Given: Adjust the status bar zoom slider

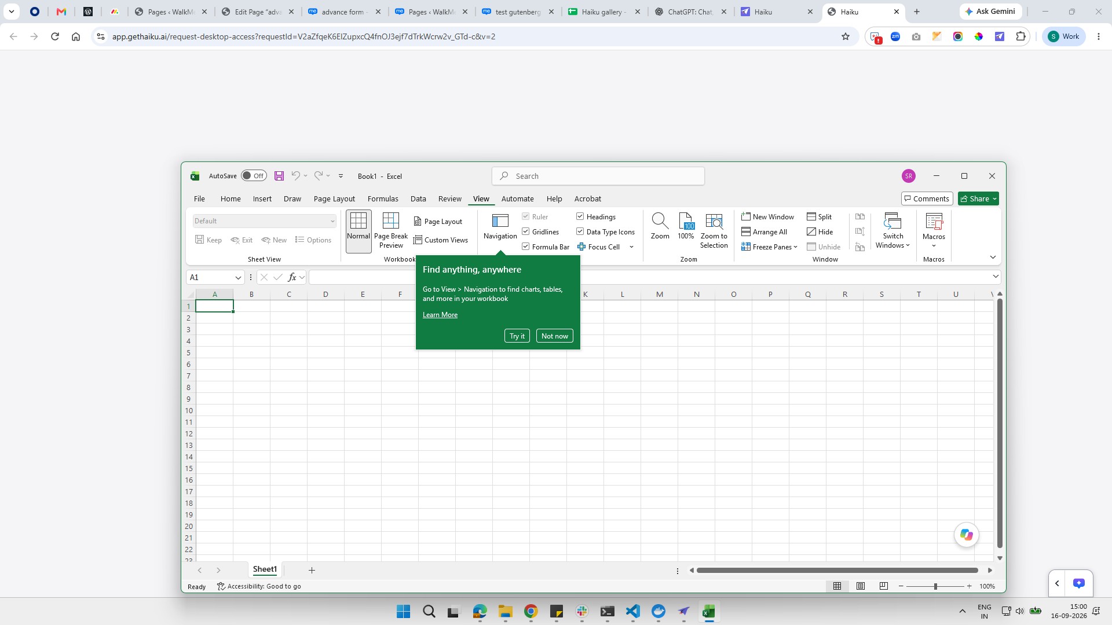Looking at the screenshot, I should click(935, 586).
